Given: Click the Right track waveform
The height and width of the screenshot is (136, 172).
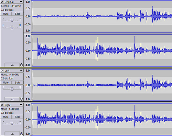Looking at the screenshot, I should coord(101,120).
